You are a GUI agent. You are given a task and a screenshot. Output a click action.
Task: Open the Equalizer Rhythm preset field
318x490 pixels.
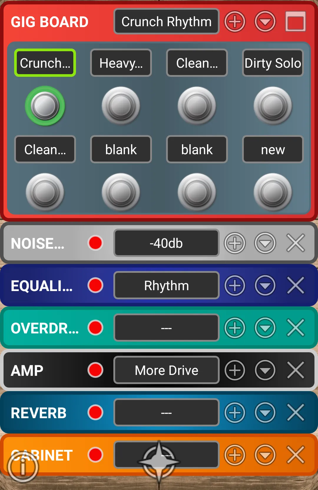166,285
